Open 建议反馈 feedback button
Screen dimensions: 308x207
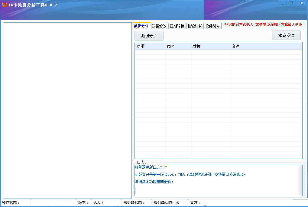[x=286, y=35]
